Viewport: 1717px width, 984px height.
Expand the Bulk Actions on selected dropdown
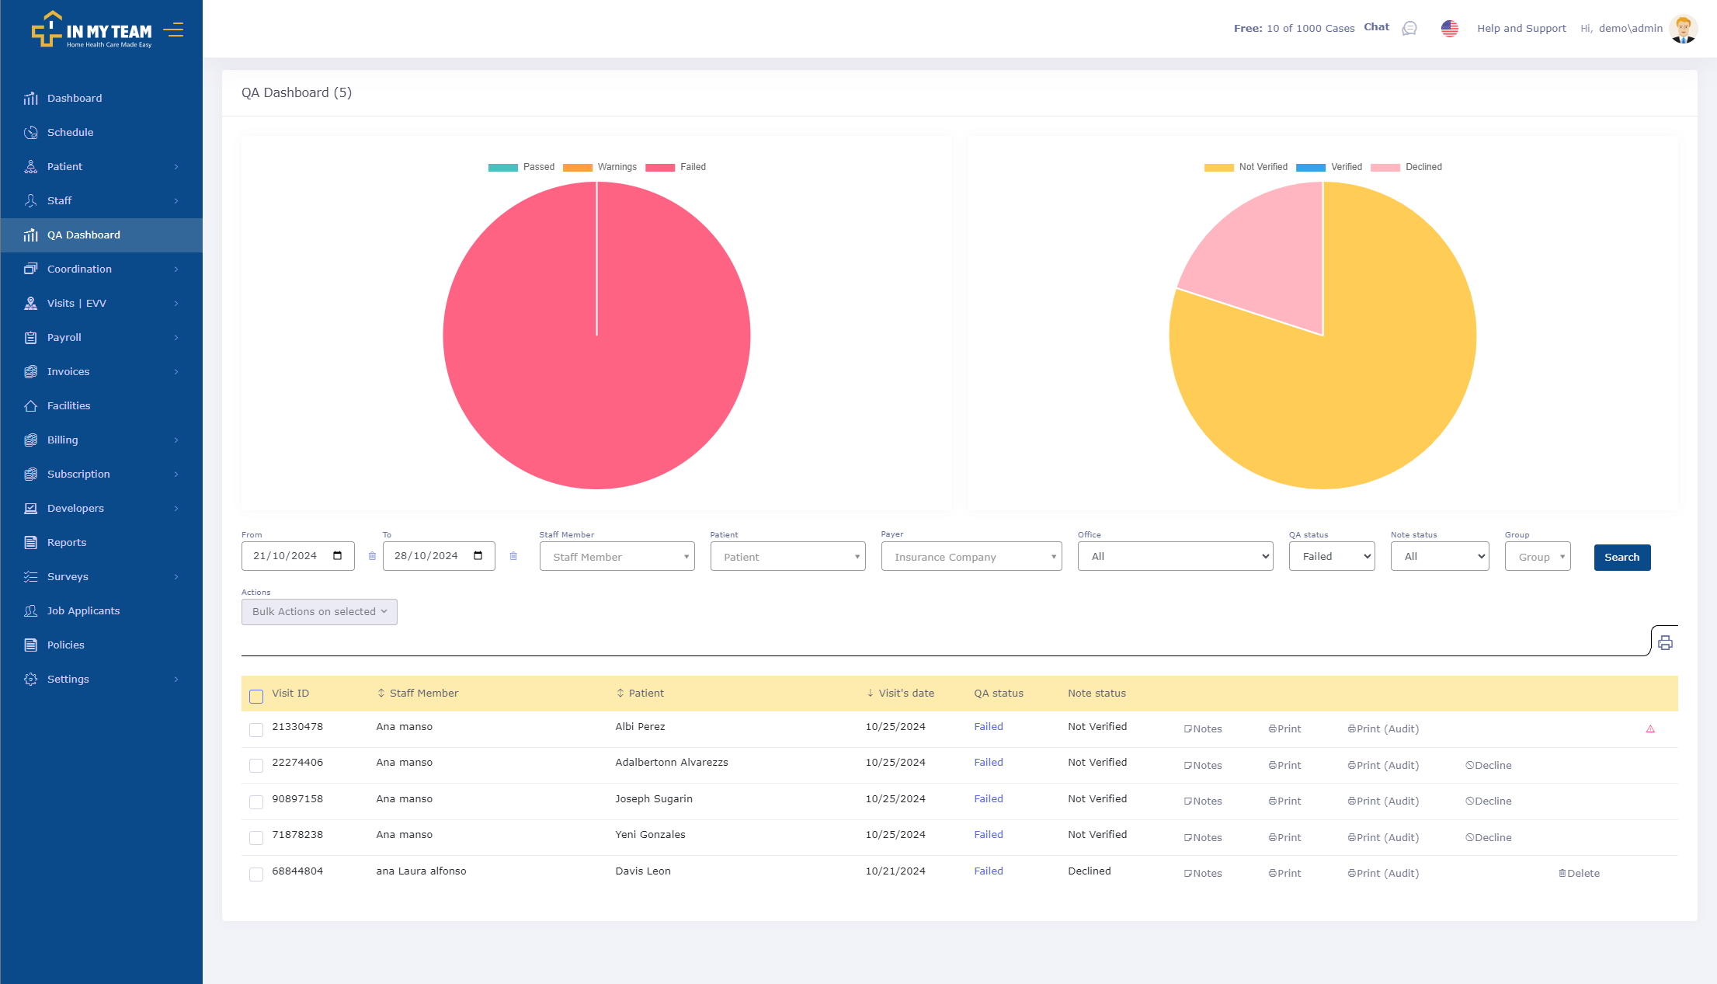(318, 611)
